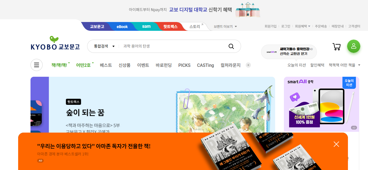
Task: Switch to the eBook tab
Action: [122, 26]
